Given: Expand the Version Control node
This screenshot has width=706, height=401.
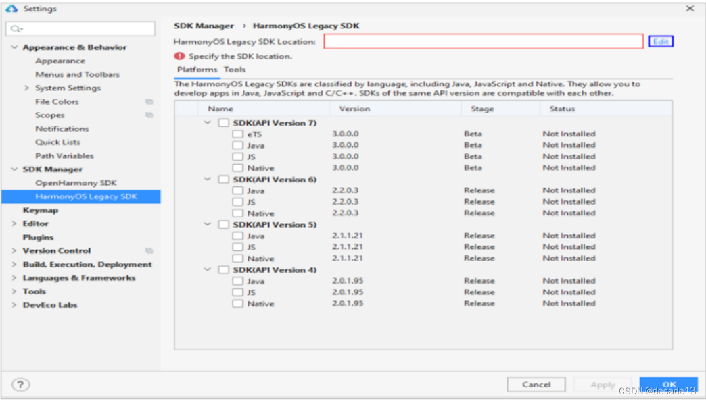Looking at the screenshot, I should coord(14,251).
